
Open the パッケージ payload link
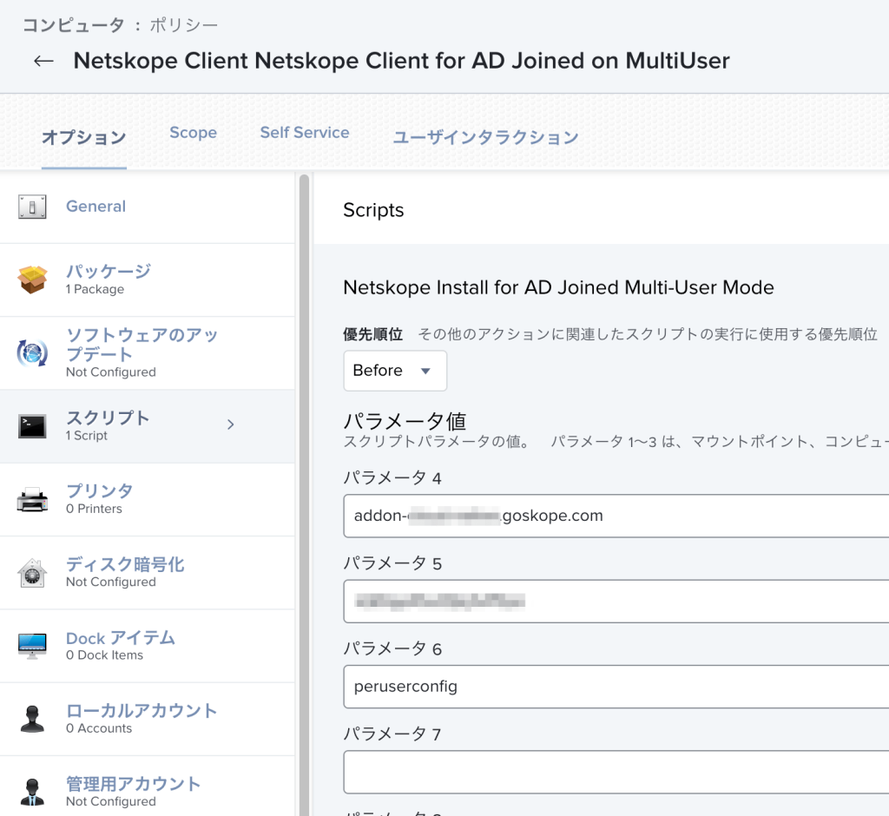click(109, 271)
